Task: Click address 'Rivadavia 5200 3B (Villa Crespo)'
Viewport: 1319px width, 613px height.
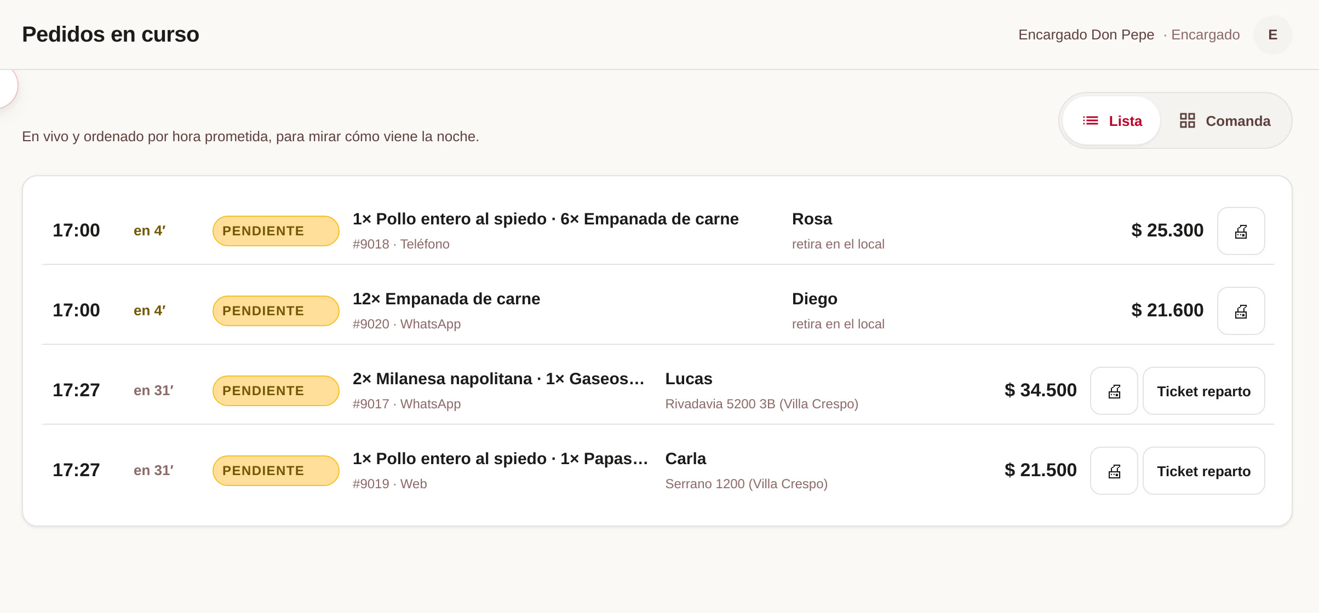Action: [x=761, y=404]
